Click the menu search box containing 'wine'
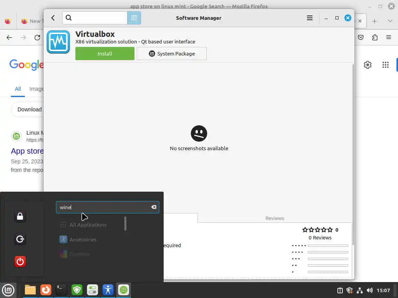 [x=107, y=207]
